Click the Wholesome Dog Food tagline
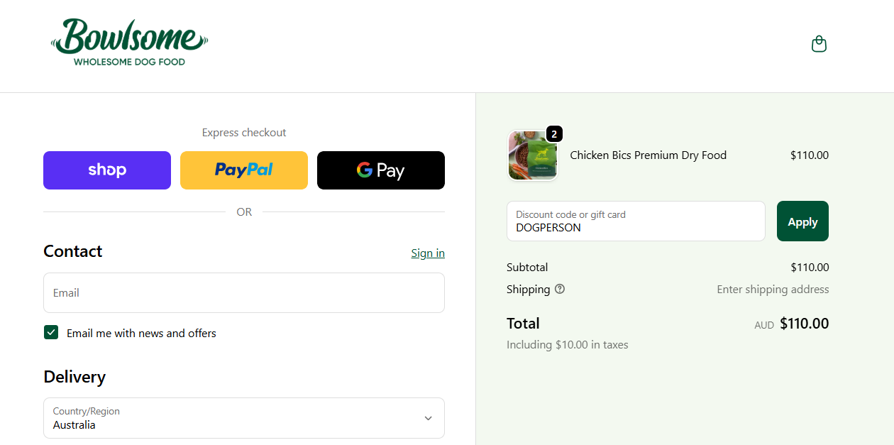894x445 pixels. 129,62
